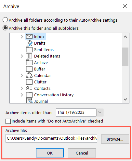This screenshot has width=132, height=161.
Task: Expand the Conversation History folder
Action: click(x=22, y=95)
